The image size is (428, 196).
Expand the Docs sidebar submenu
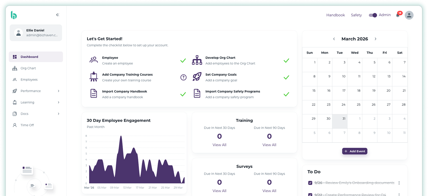click(x=58, y=114)
